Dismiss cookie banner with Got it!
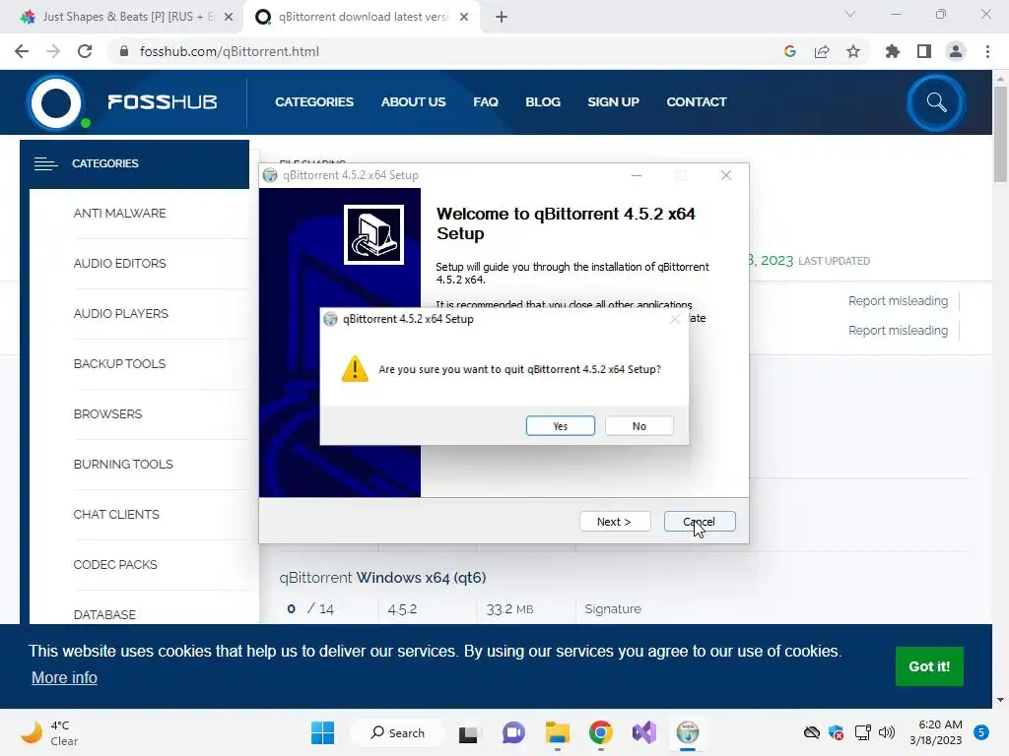The width and height of the screenshot is (1009, 756). 929,666
